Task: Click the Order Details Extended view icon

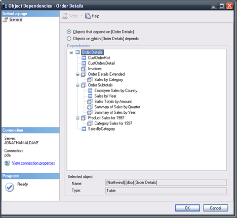Action: (x=84, y=74)
